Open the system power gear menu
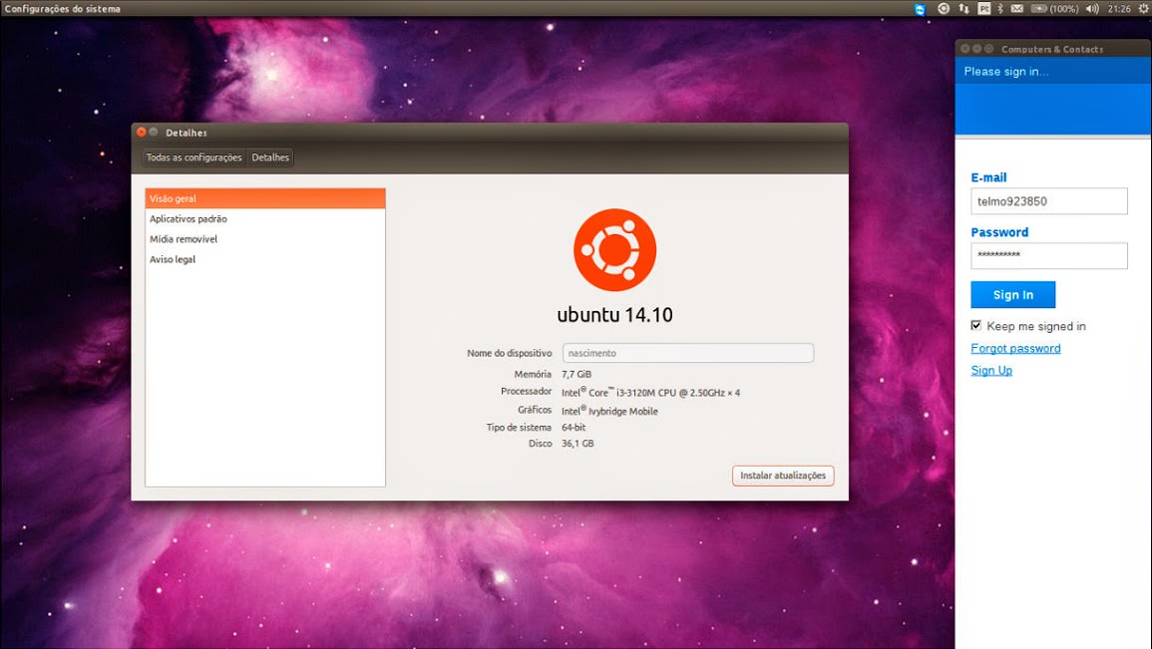 [1143, 9]
